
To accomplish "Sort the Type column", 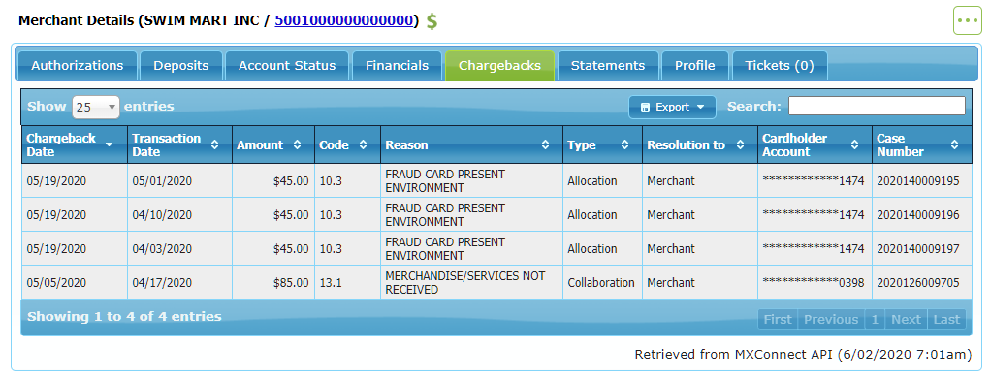I will 624,144.
